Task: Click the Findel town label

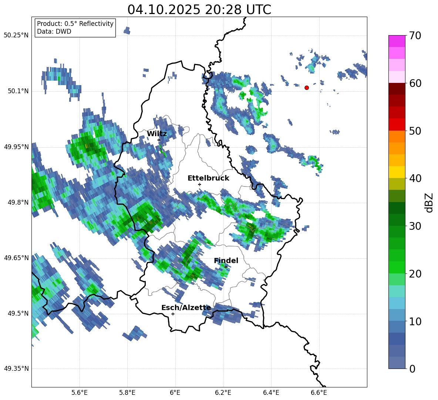Action: (226, 260)
